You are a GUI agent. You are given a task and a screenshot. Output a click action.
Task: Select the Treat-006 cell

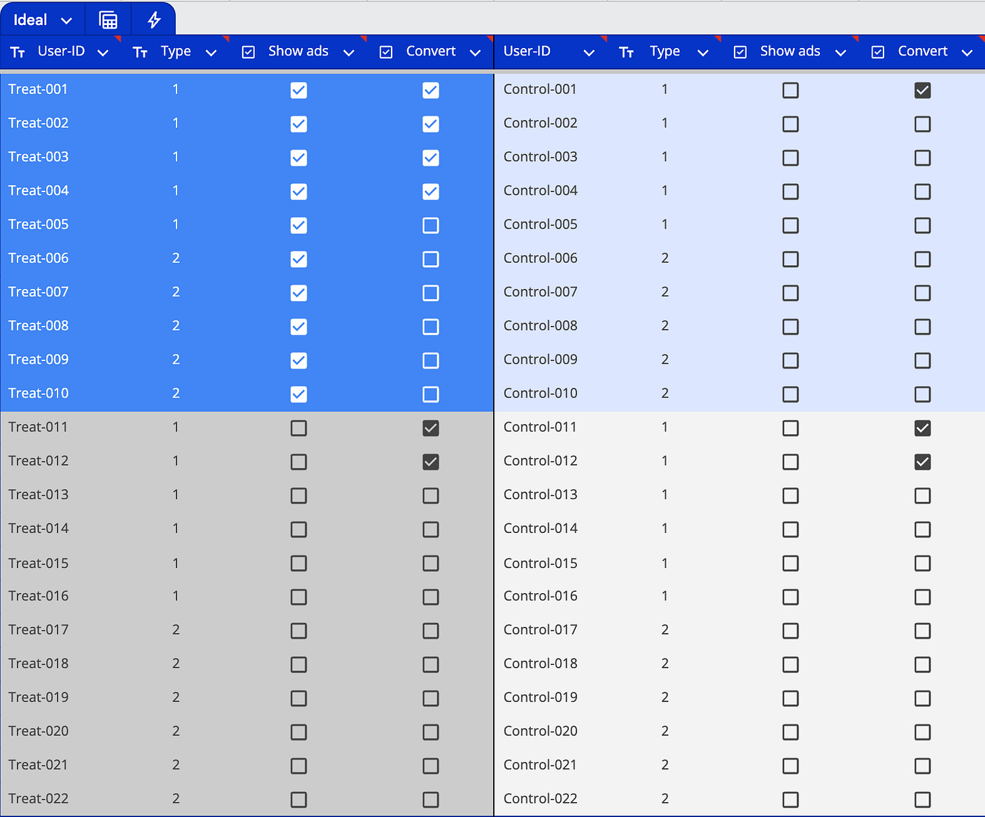click(x=39, y=258)
